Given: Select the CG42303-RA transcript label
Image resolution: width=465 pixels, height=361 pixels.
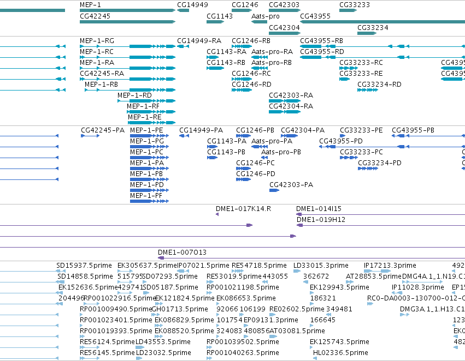Looking at the screenshot, I should pyautogui.click(x=291, y=95).
